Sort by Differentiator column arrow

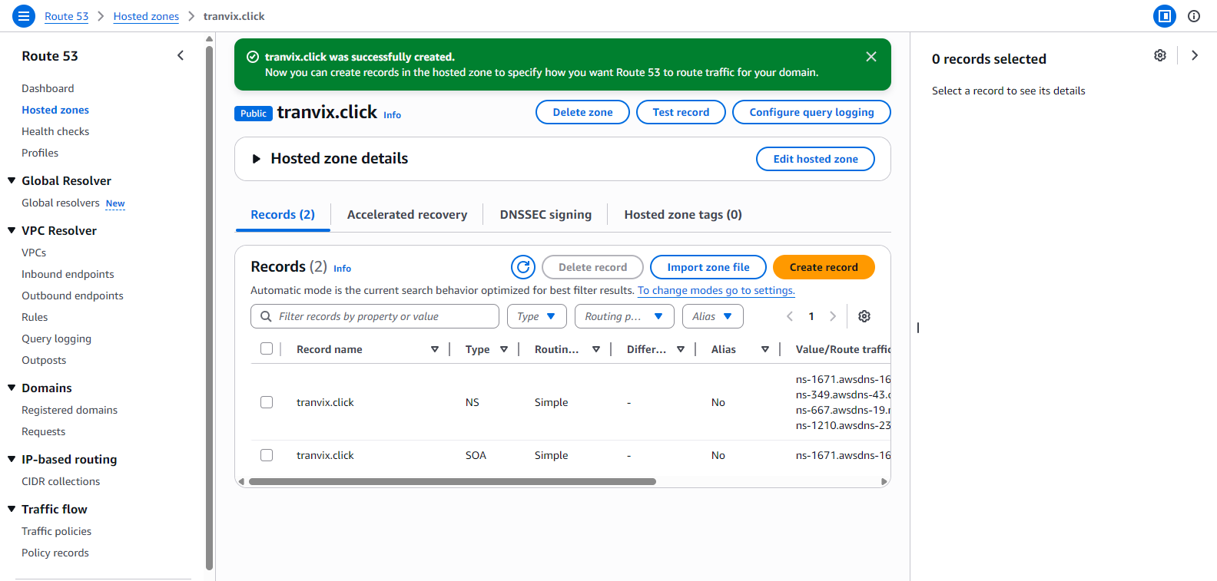681,349
